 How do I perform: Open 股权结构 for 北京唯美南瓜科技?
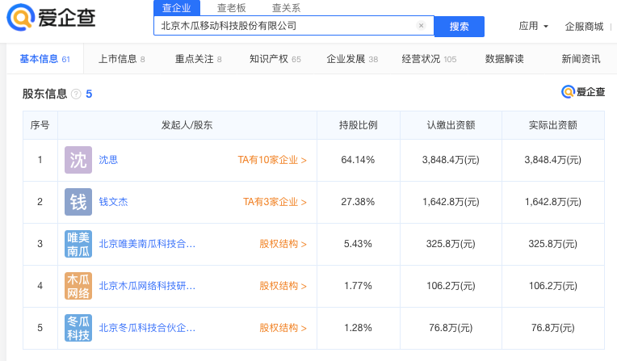click(283, 244)
